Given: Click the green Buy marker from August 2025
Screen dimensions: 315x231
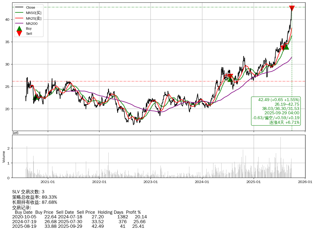Looking at the screenshot, I should (x=286, y=47).
